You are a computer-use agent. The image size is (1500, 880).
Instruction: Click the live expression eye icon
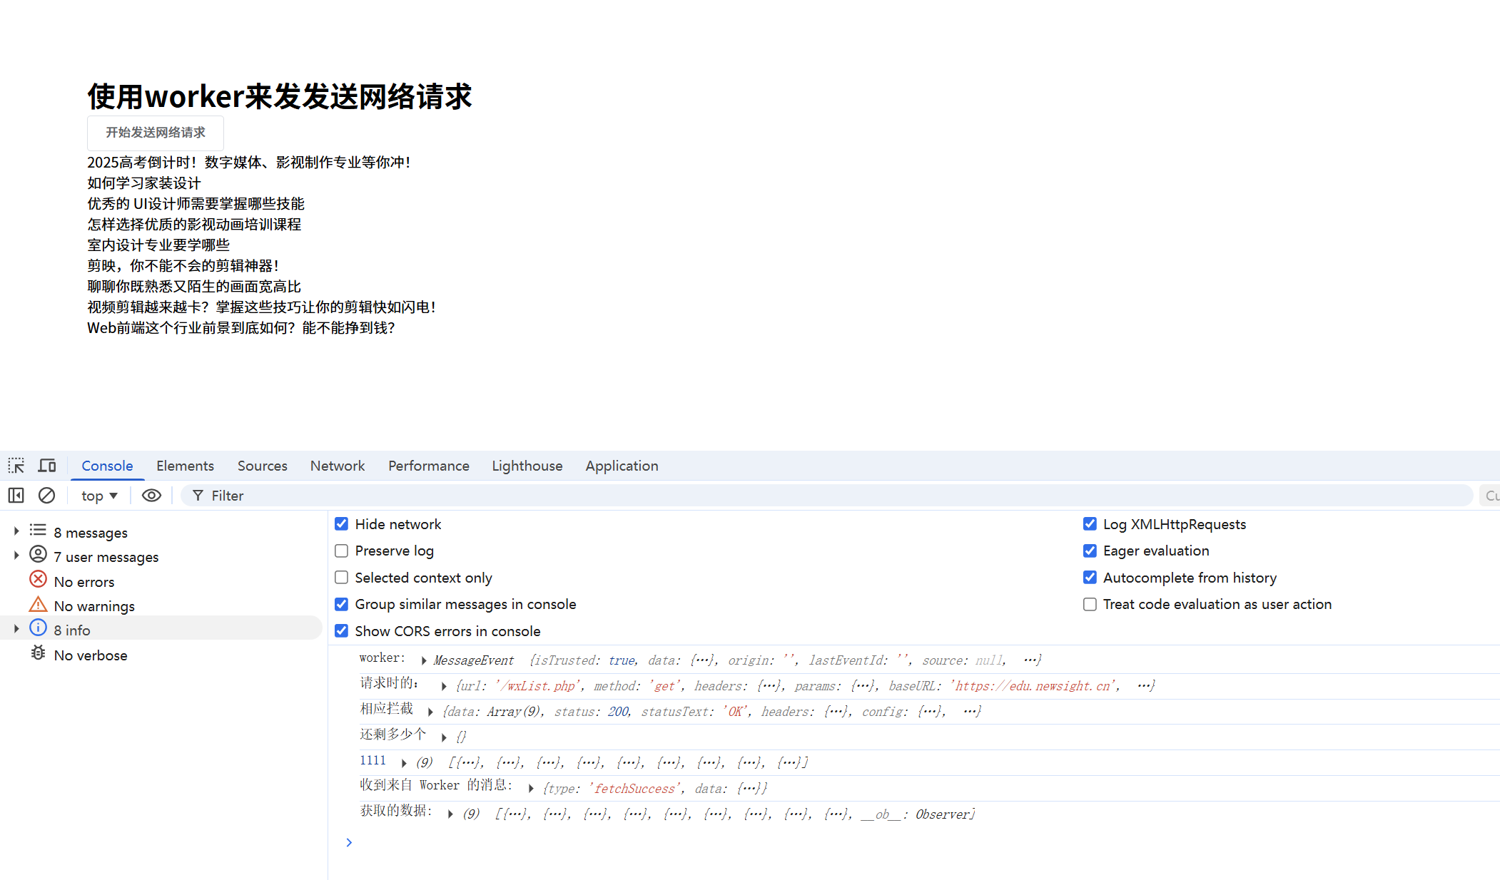(x=151, y=496)
